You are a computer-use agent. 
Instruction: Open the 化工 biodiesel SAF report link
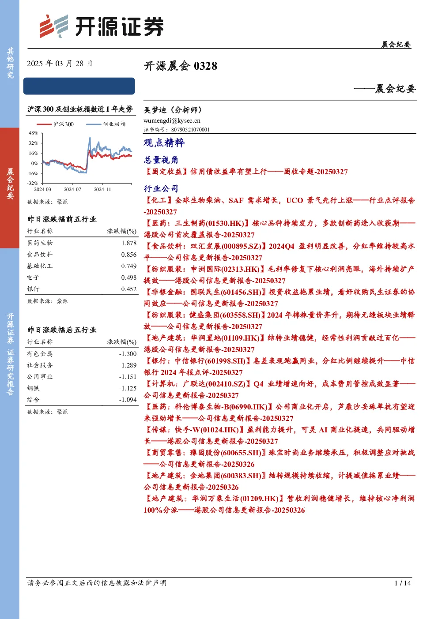tap(279, 206)
